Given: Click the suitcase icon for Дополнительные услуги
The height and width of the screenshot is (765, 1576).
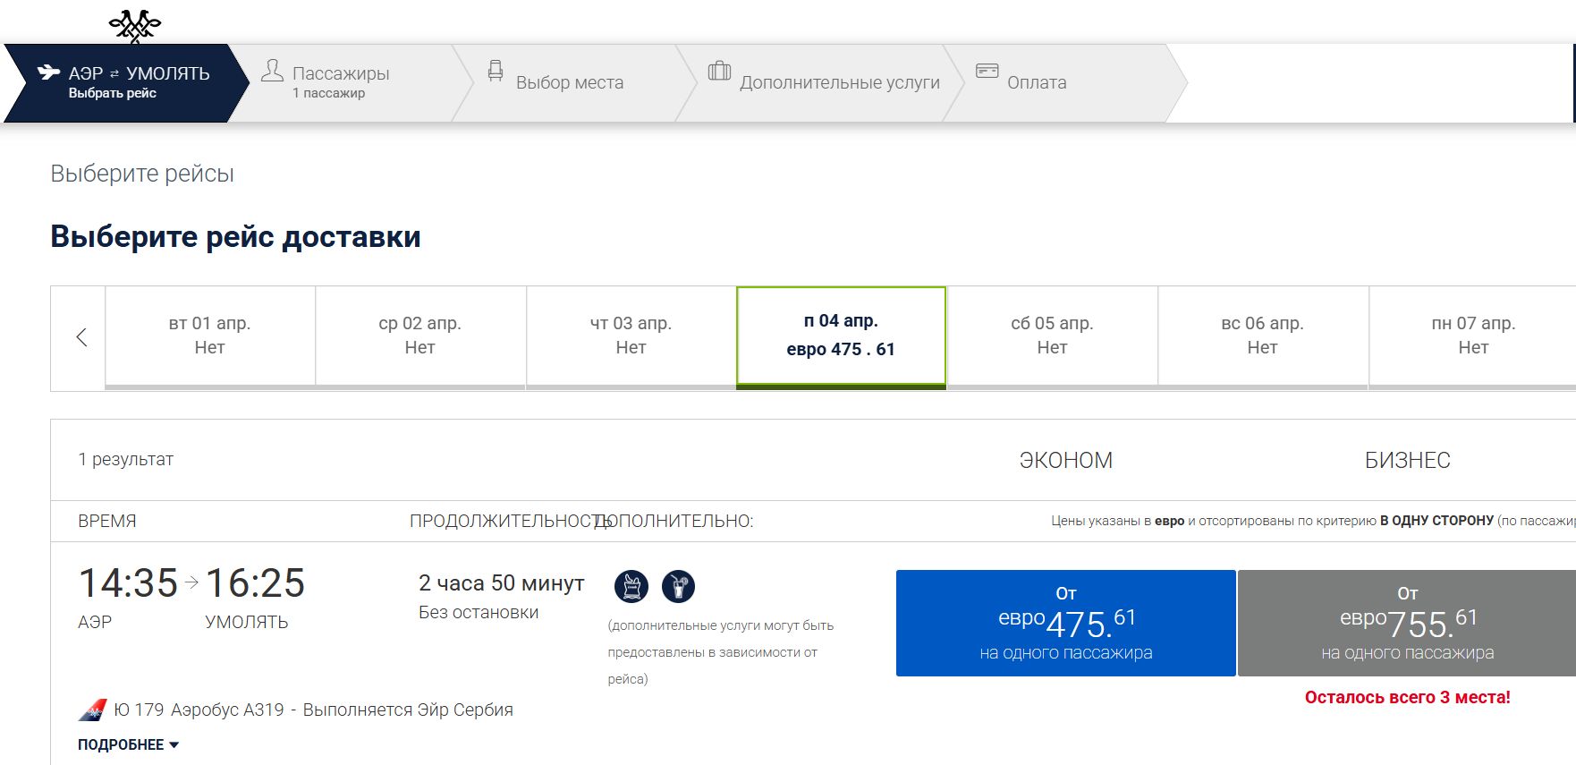Looking at the screenshot, I should [x=719, y=71].
